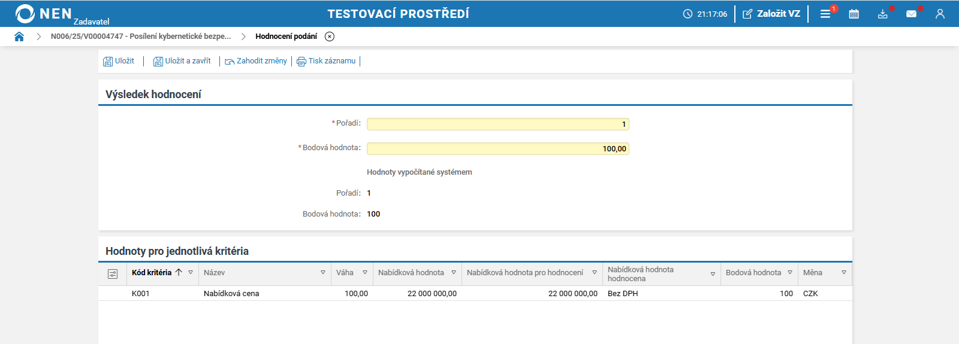This screenshot has height=344, width=959.
Task: Open filter dropdown for Měna column
Action: [844, 272]
